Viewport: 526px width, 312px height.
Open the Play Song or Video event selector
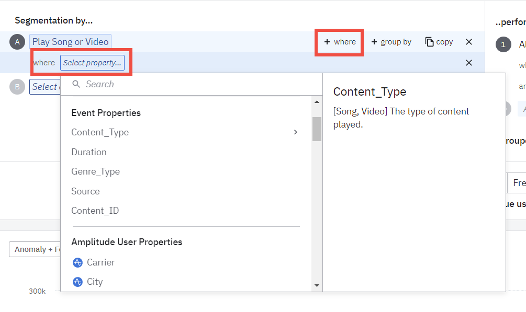(x=70, y=42)
